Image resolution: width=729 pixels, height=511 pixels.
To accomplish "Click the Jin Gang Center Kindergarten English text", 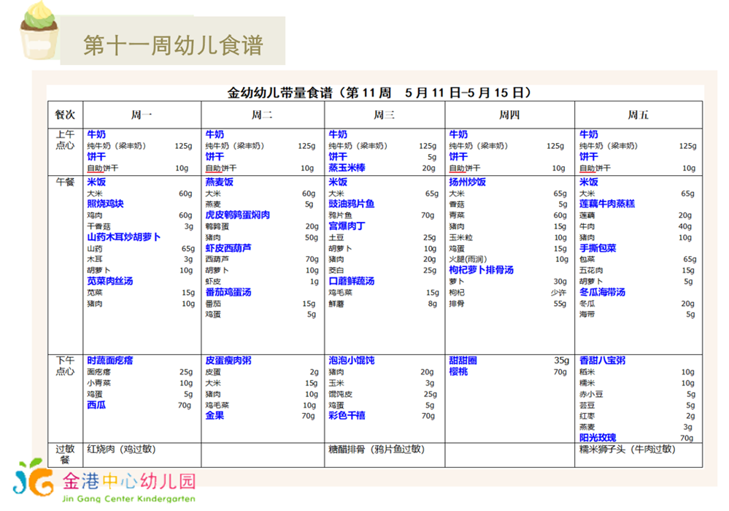I will 128,499.
